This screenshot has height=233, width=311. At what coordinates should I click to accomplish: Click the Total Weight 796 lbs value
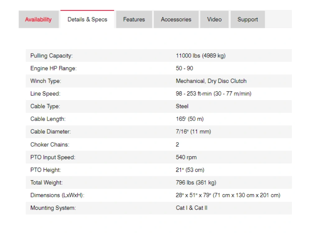click(x=196, y=183)
